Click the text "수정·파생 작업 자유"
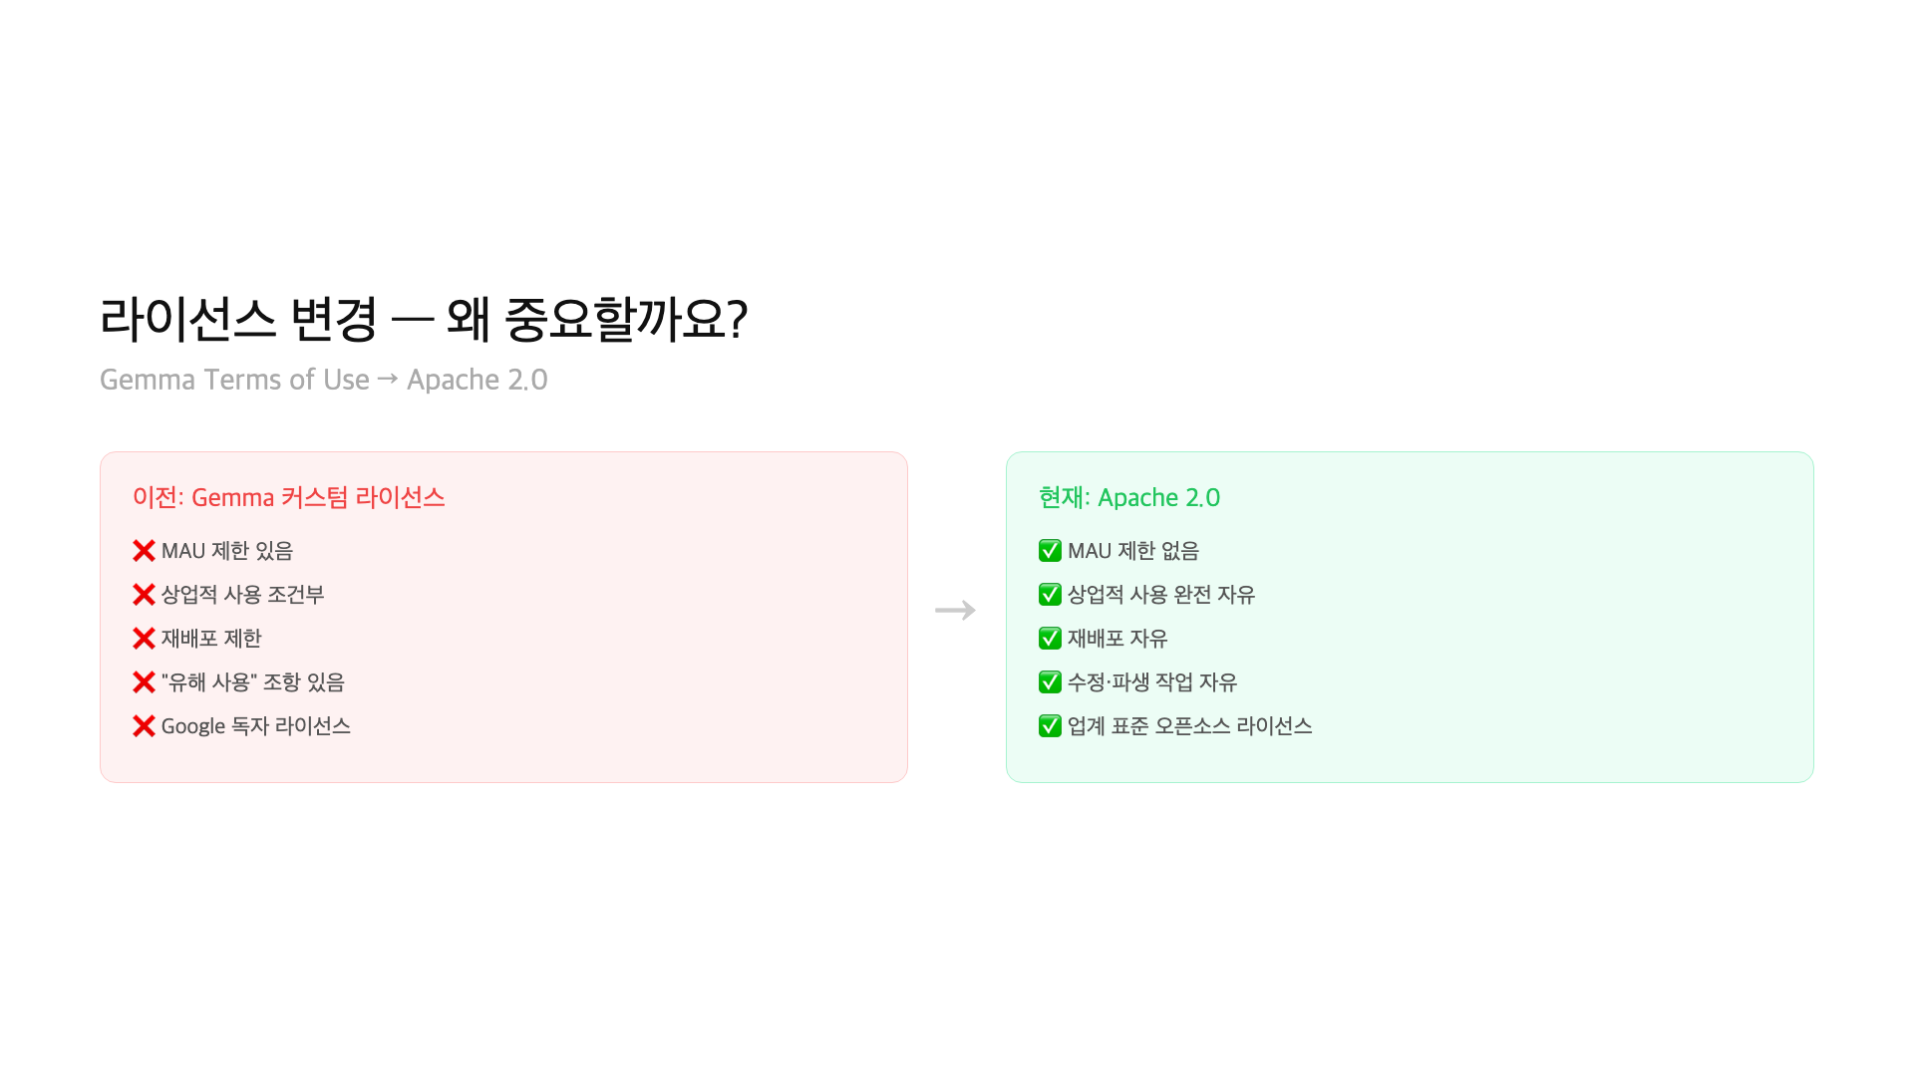The image size is (1914, 1076). pos(1152,682)
